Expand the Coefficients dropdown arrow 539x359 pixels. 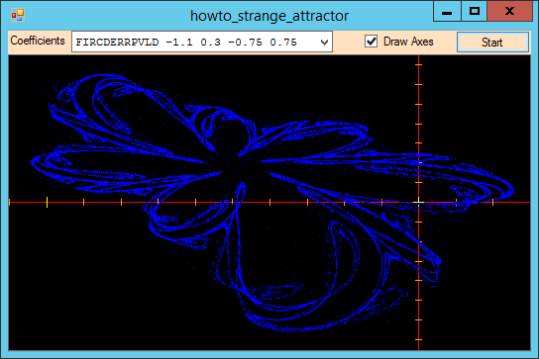pyautogui.click(x=324, y=43)
